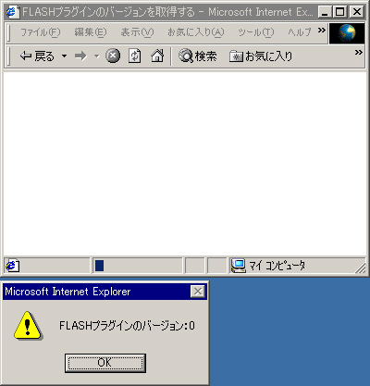Click the Forward arrow button
The image size is (370, 386).
80,56
